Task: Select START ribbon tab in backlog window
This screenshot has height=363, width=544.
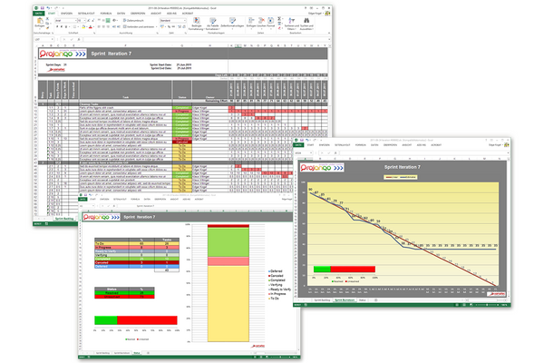Action: click(x=52, y=14)
